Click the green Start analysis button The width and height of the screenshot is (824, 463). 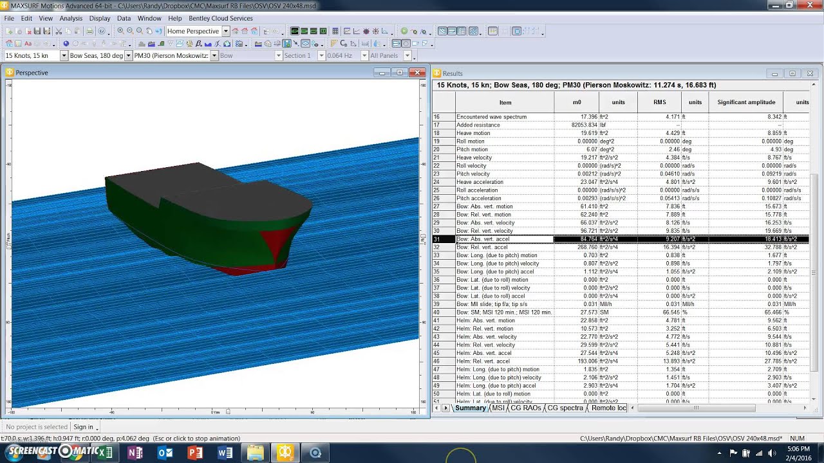404,31
